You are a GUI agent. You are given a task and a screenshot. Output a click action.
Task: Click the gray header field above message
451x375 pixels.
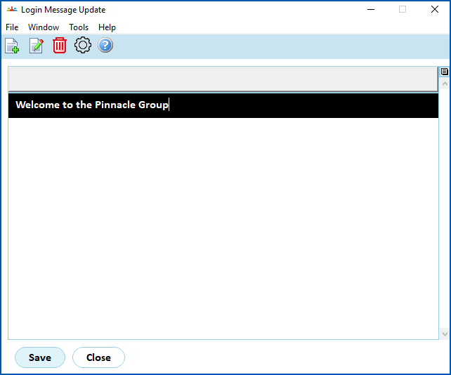pos(223,79)
